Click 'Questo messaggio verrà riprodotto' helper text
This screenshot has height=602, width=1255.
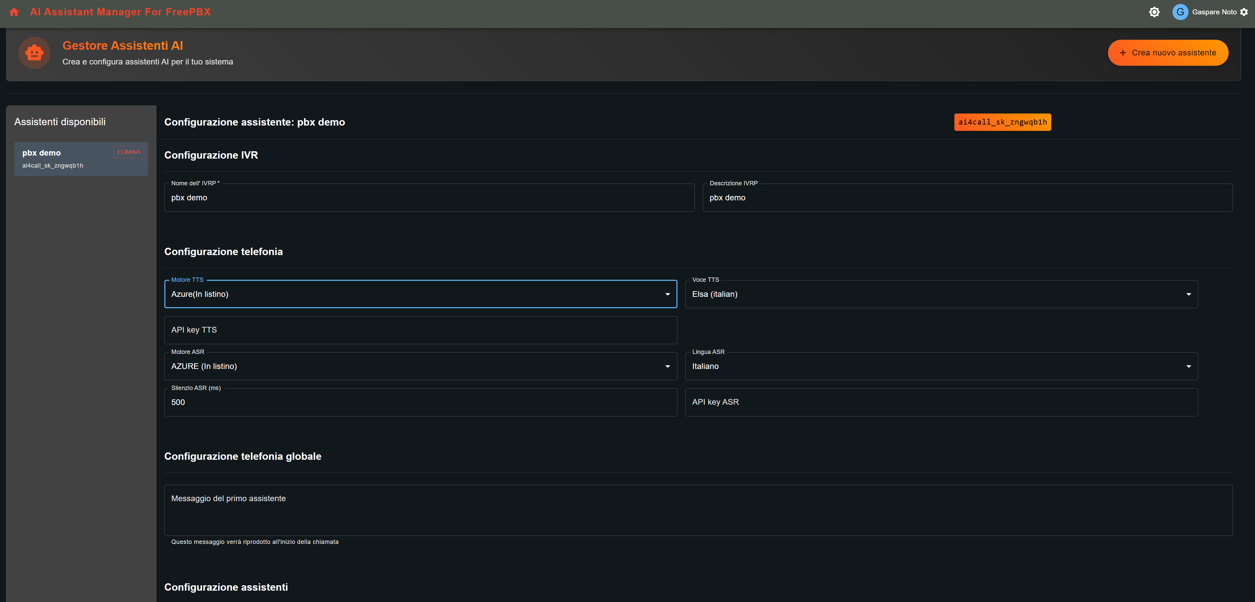point(255,542)
